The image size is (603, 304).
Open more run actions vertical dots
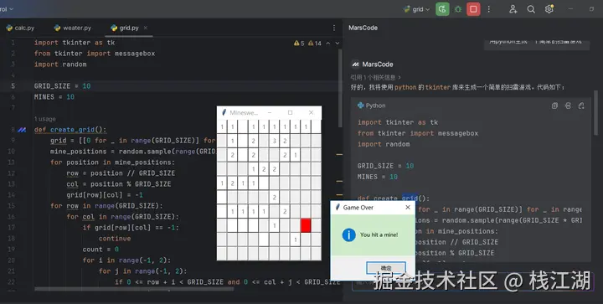(489, 9)
